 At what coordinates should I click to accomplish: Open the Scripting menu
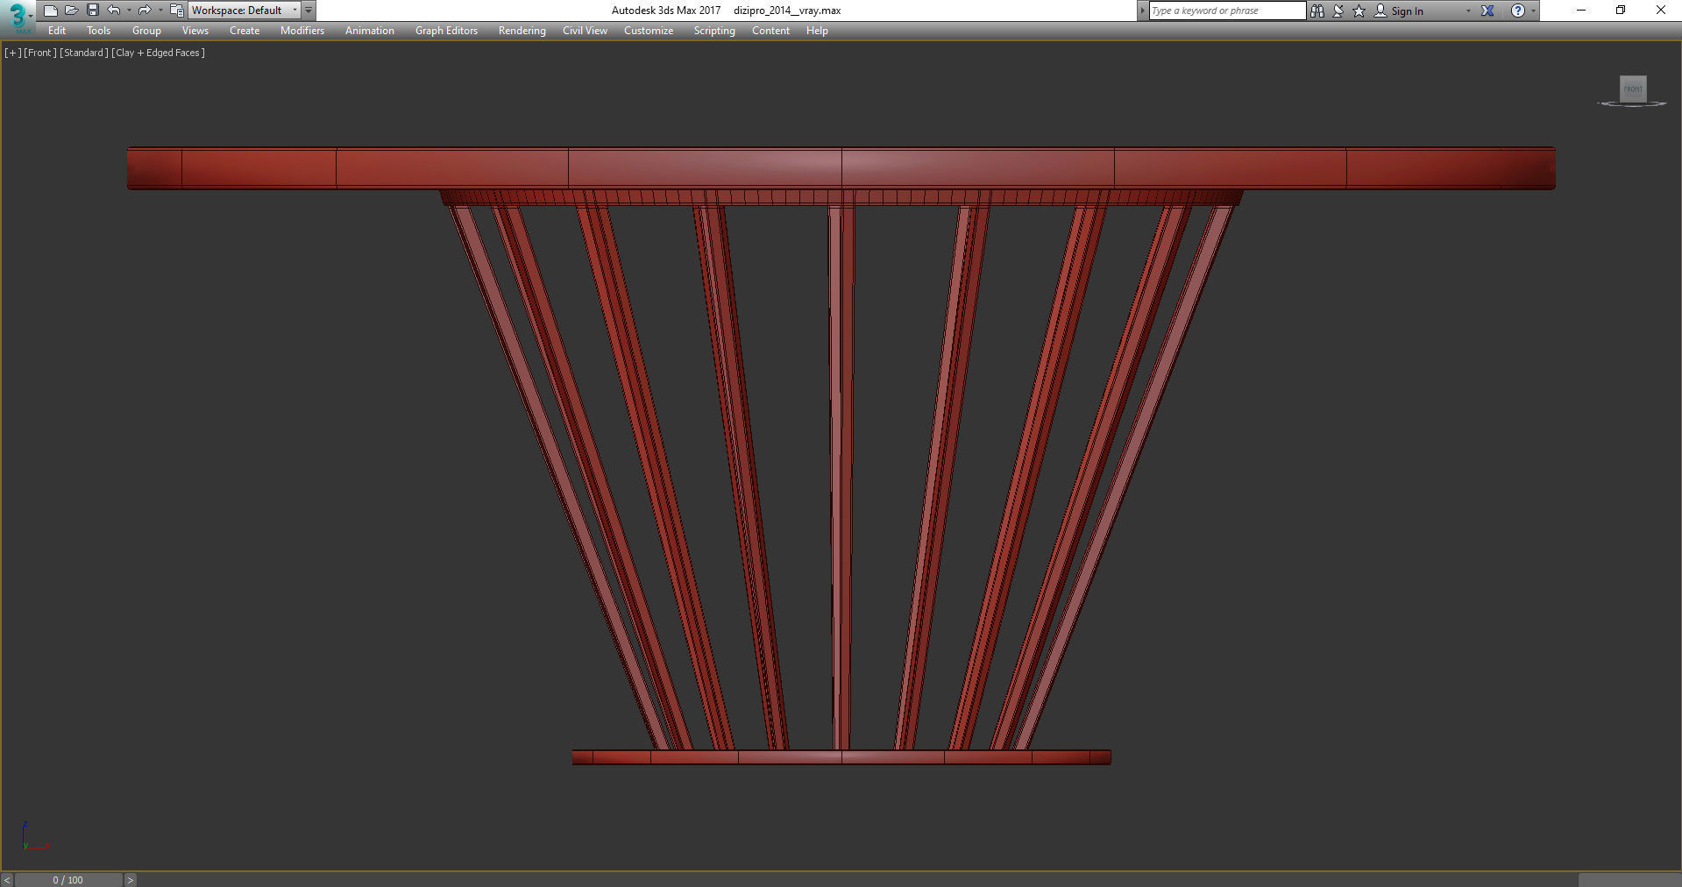[x=714, y=31]
